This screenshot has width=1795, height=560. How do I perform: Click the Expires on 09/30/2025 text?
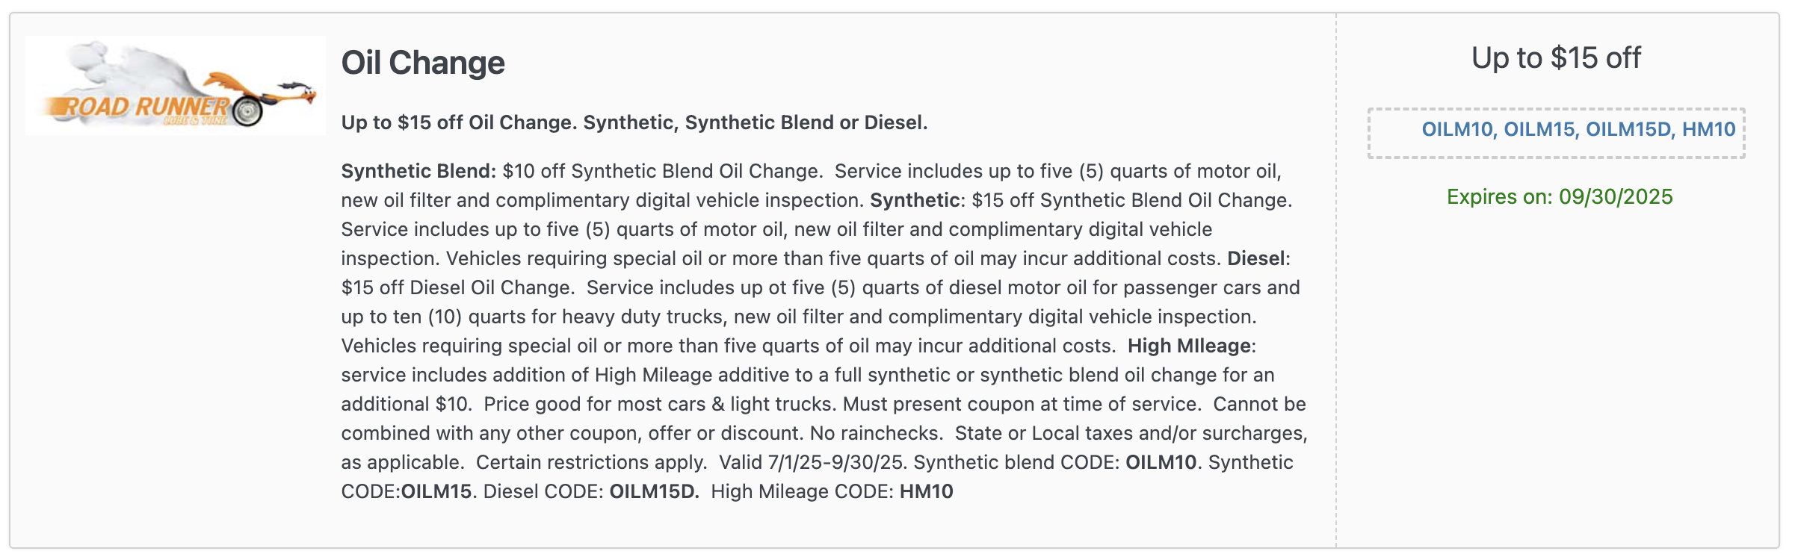(1560, 197)
